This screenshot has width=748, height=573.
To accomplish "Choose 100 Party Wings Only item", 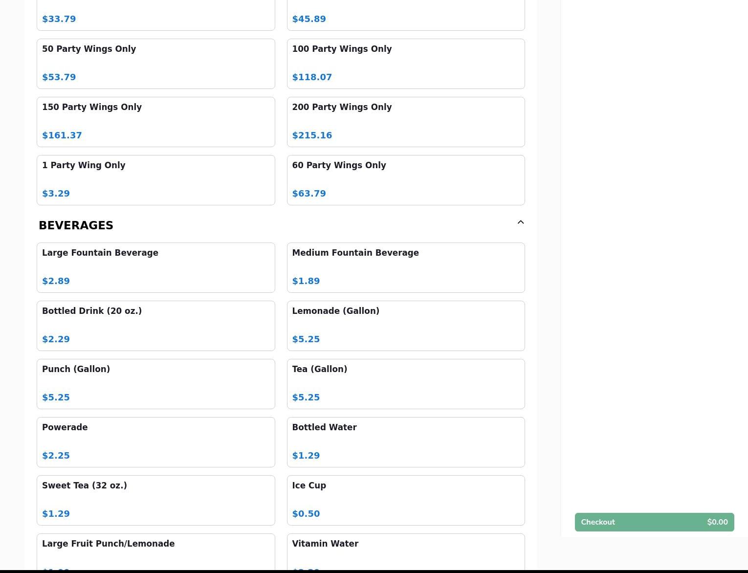I will tap(405, 64).
